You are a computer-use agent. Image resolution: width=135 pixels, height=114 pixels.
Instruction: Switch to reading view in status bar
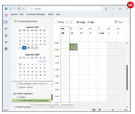coord(100,110)
